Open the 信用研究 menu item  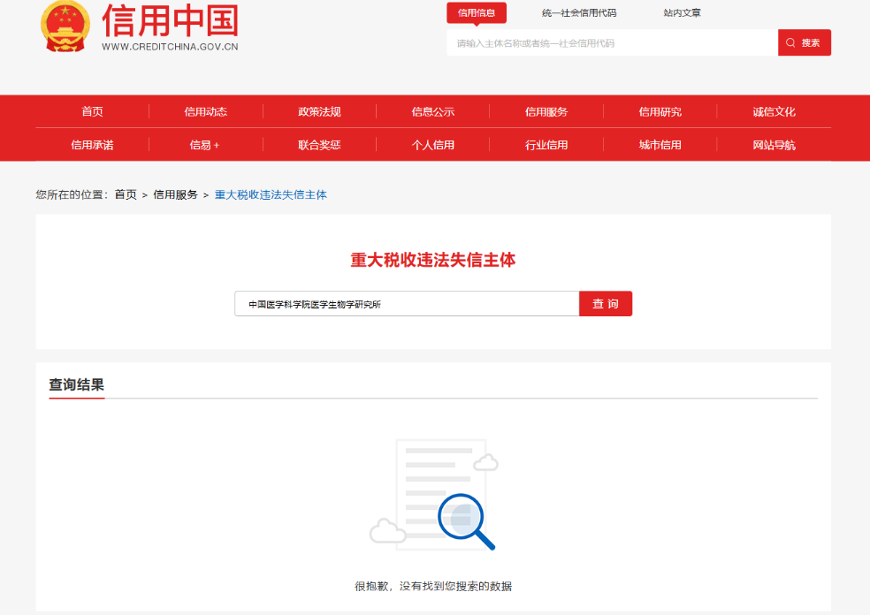[x=660, y=111]
